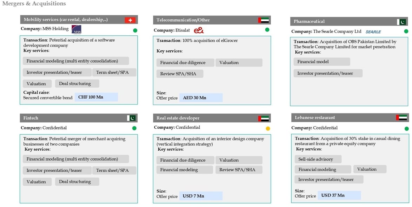Click Term sheet/SPA in the MSS Holding card

click(x=114, y=72)
